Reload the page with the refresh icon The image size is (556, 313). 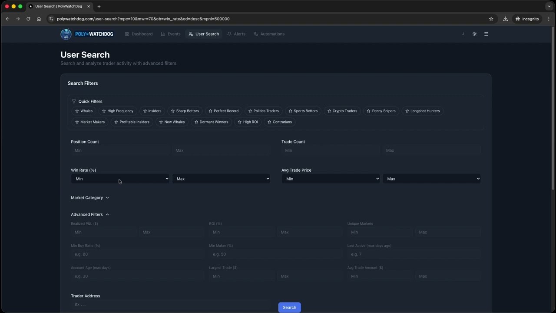click(28, 19)
